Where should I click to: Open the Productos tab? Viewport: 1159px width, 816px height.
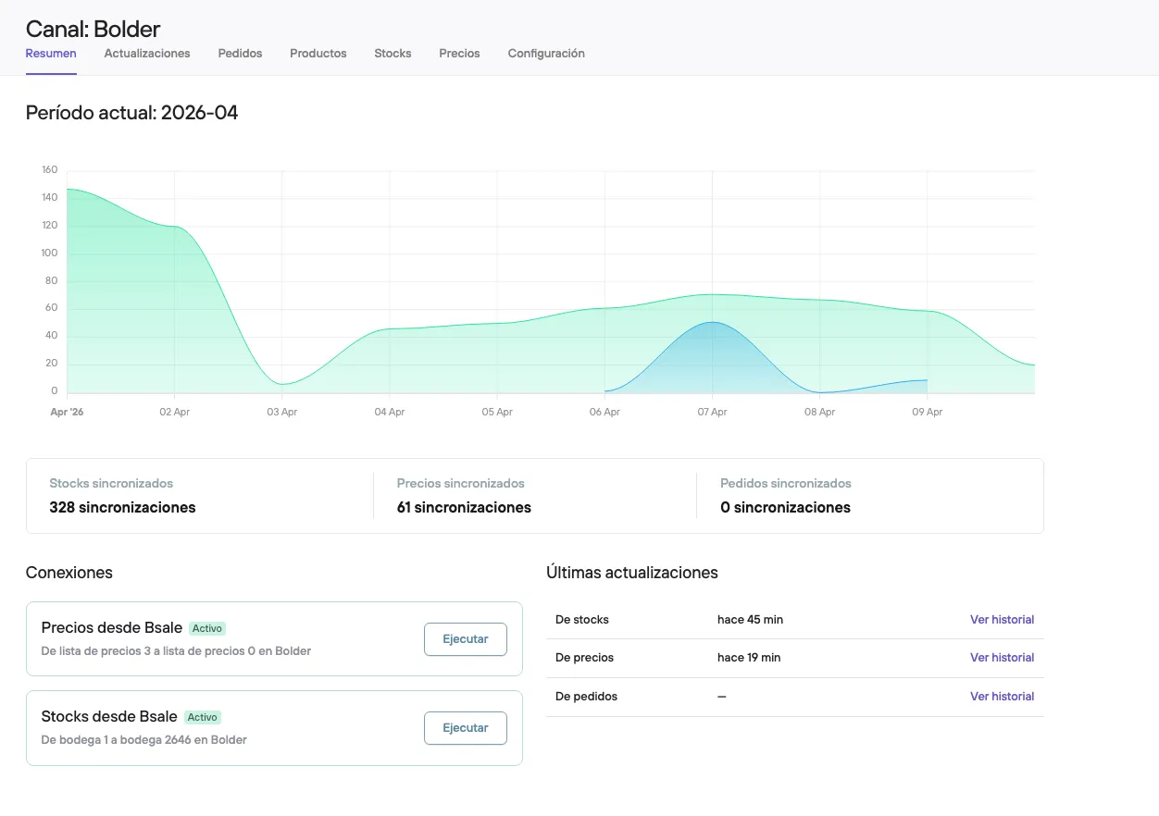pos(318,54)
